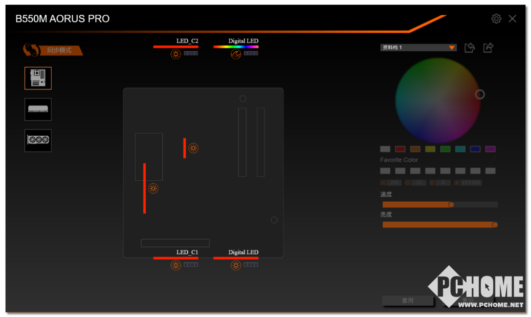Click the bottom Digital LED sun icon
This screenshot has height=317, width=531.
pyautogui.click(x=235, y=265)
